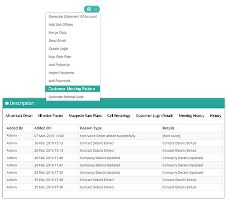
Task: Switch to All order Placed tab
Action: (x=50, y=116)
